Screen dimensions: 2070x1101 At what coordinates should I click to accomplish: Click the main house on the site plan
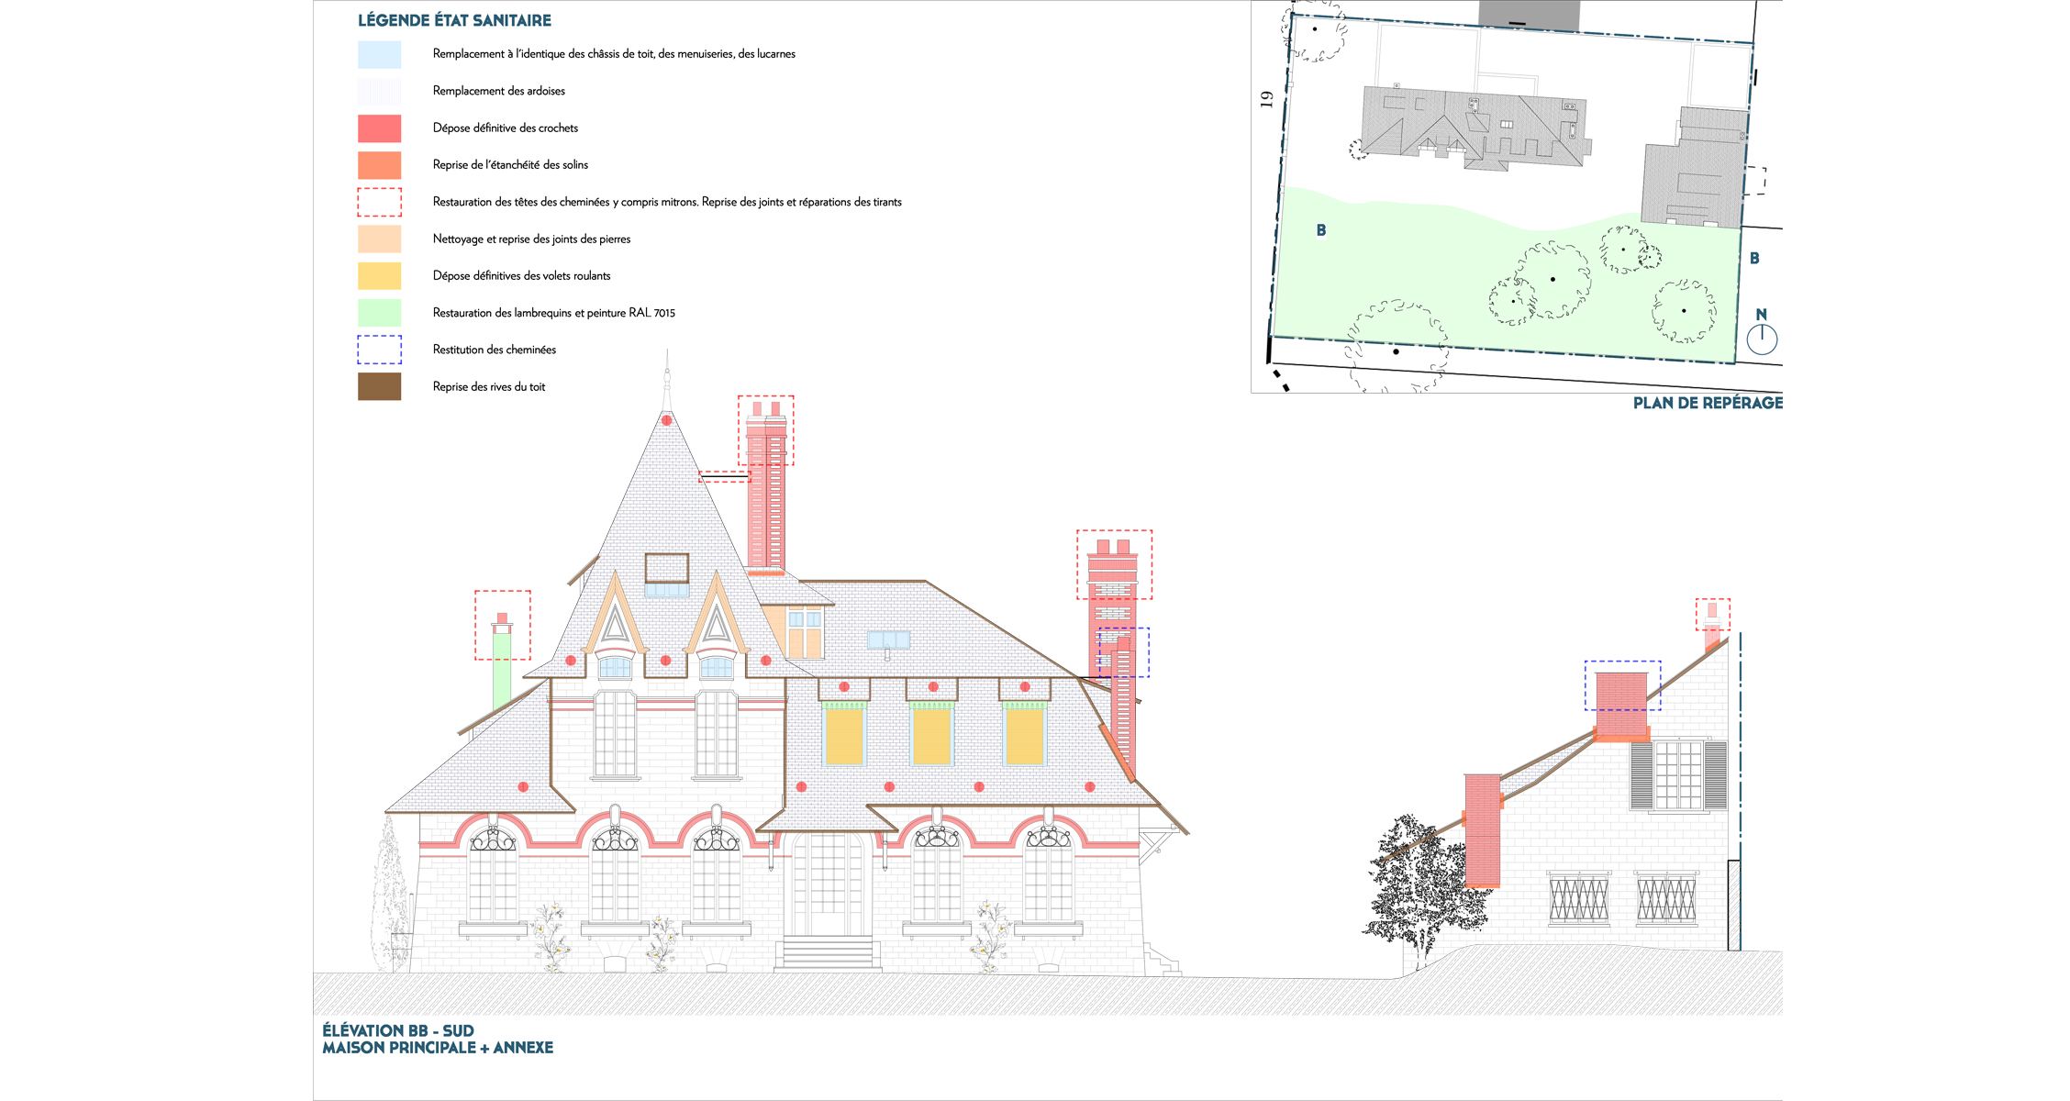tap(1475, 128)
